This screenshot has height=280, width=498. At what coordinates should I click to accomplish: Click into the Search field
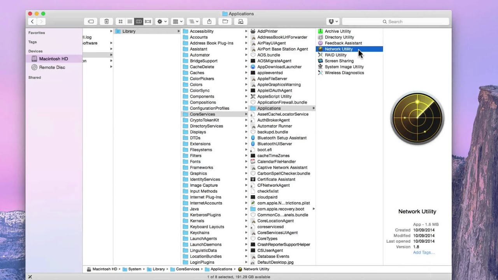tap(396, 22)
